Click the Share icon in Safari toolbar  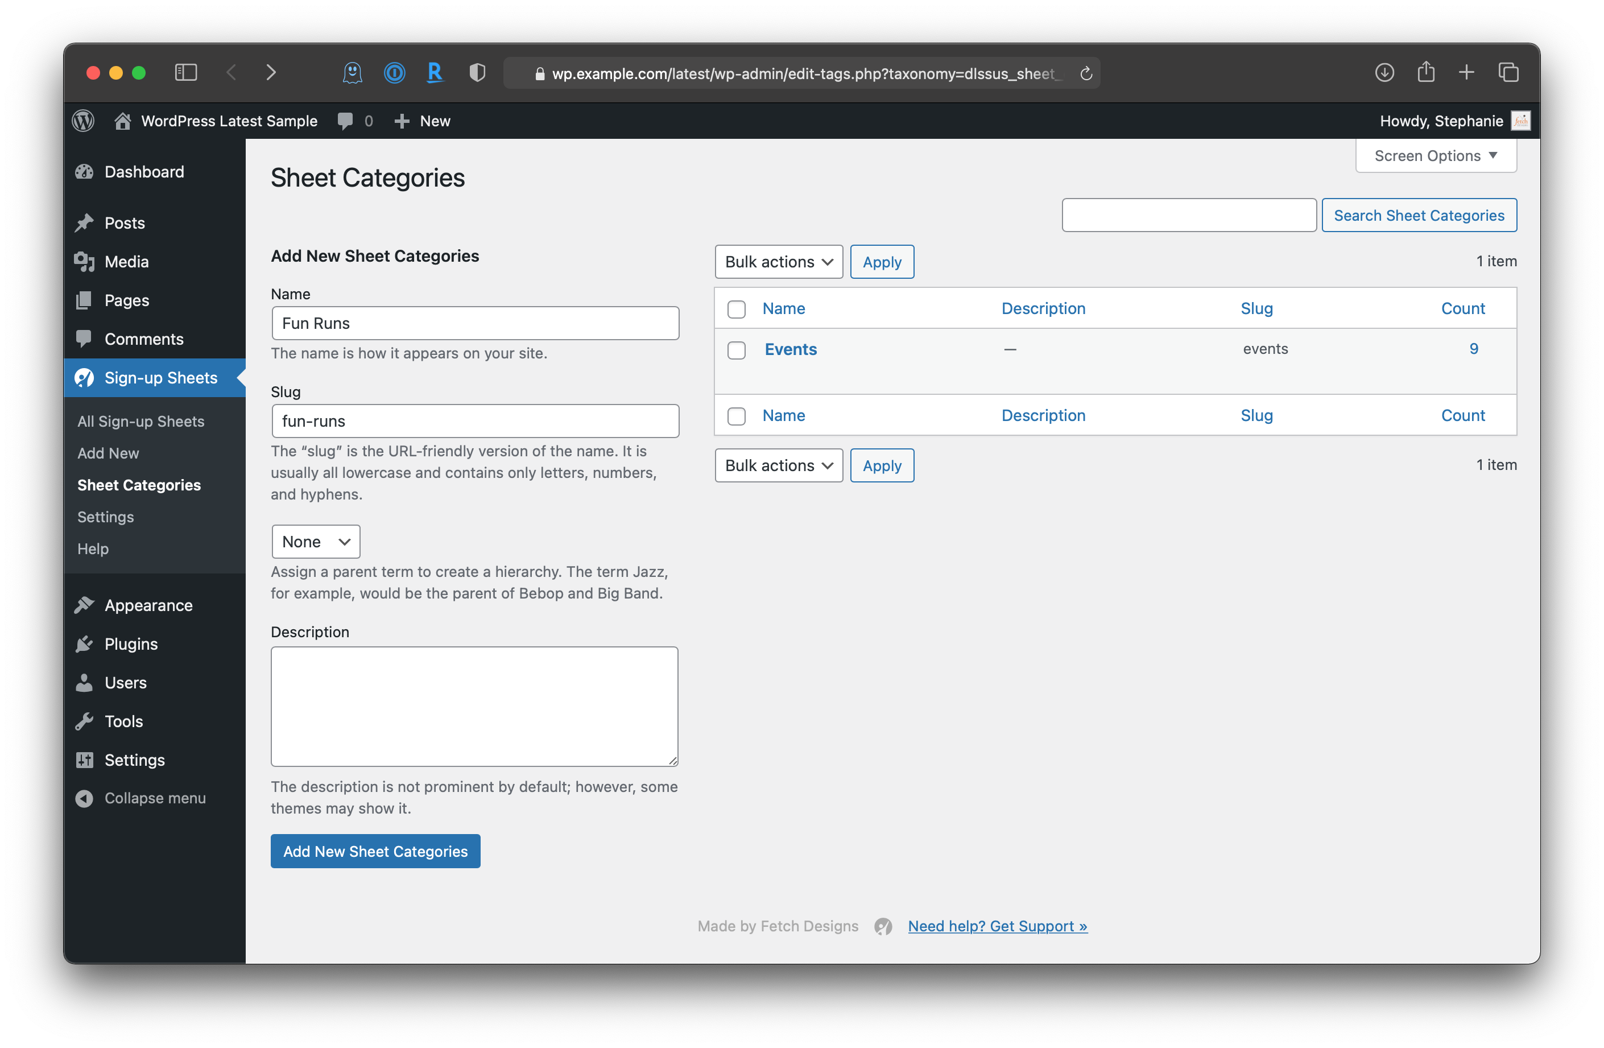tap(1426, 72)
